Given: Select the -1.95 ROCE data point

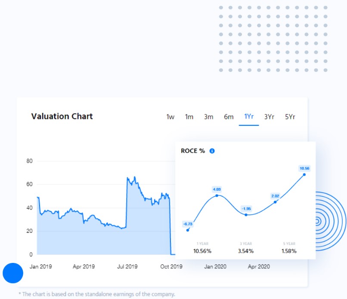Looking at the screenshot, I should 246,214.
